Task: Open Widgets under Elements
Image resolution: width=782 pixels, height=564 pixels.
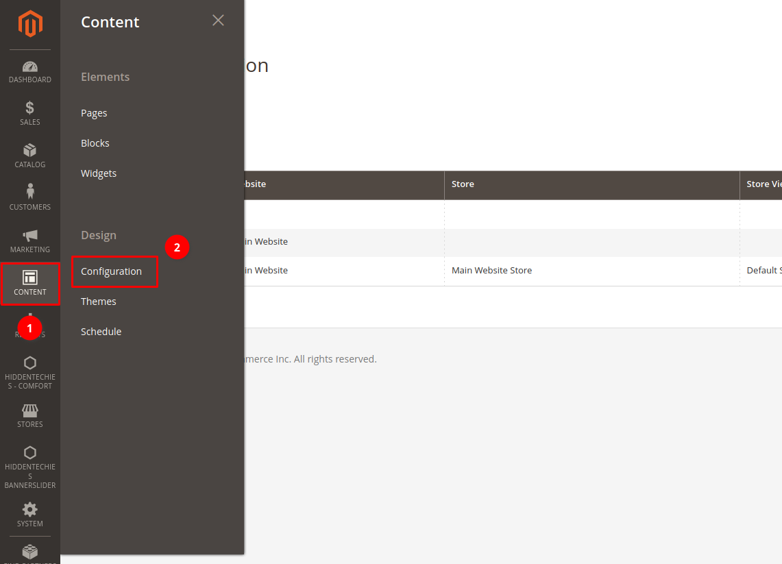Action: point(99,173)
